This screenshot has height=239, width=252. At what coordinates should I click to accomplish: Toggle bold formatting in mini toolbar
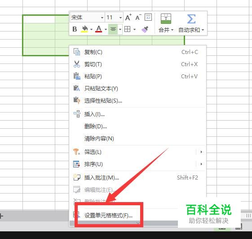[75, 29]
